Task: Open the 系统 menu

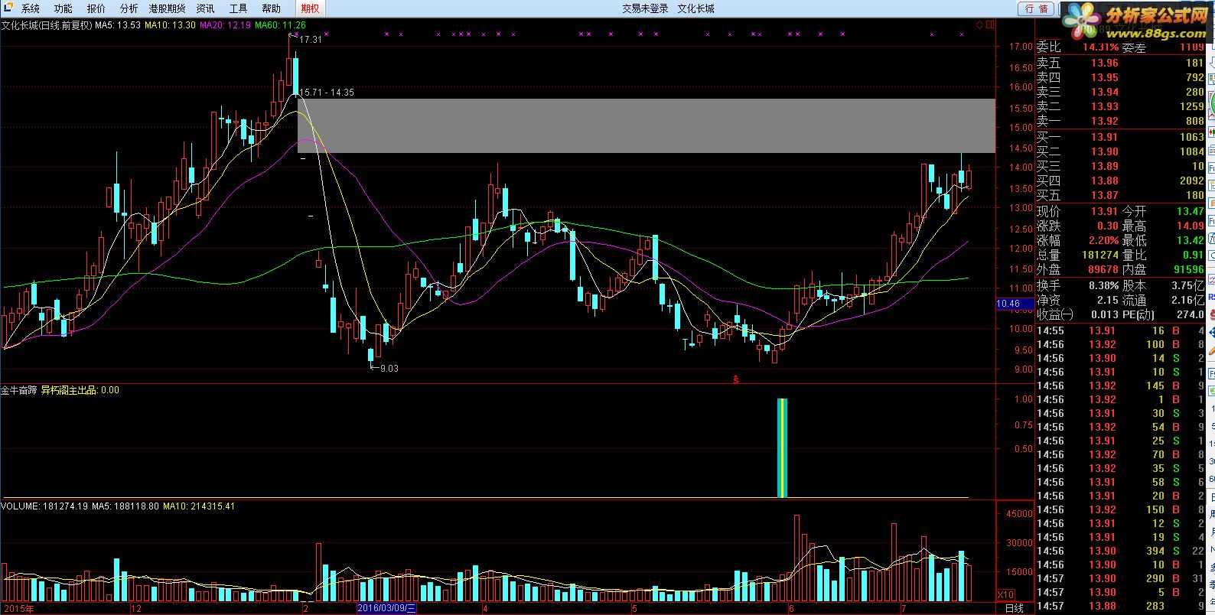Action: point(31,8)
